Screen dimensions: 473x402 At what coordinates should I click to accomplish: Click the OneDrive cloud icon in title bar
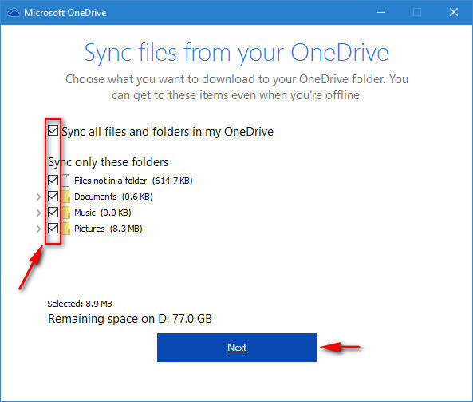[x=14, y=13]
